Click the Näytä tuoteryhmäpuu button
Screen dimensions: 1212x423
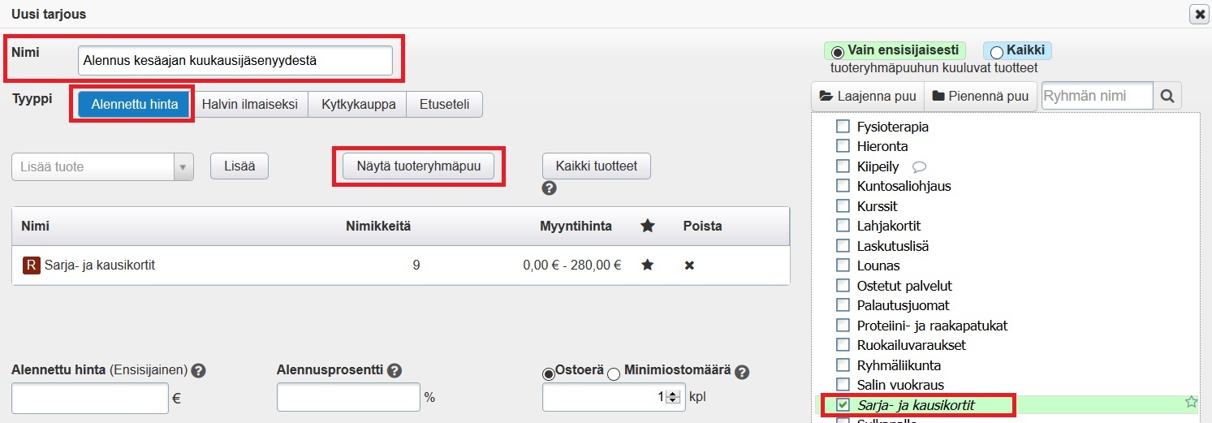point(419,166)
